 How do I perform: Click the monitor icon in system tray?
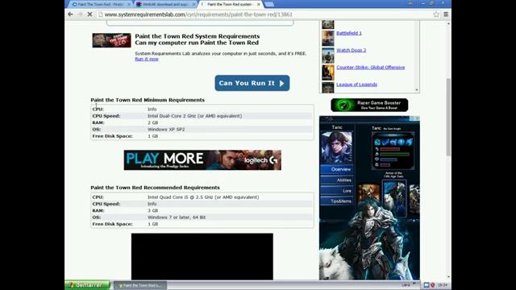[427, 285]
